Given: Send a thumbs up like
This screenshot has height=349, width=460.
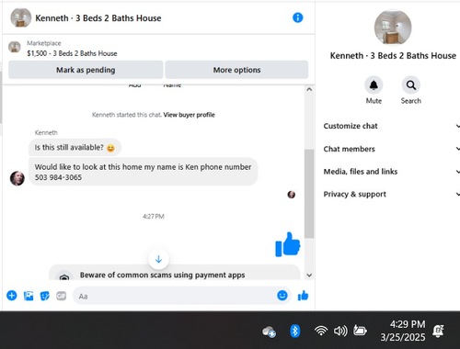Looking at the screenshot, I should point(303,296).
